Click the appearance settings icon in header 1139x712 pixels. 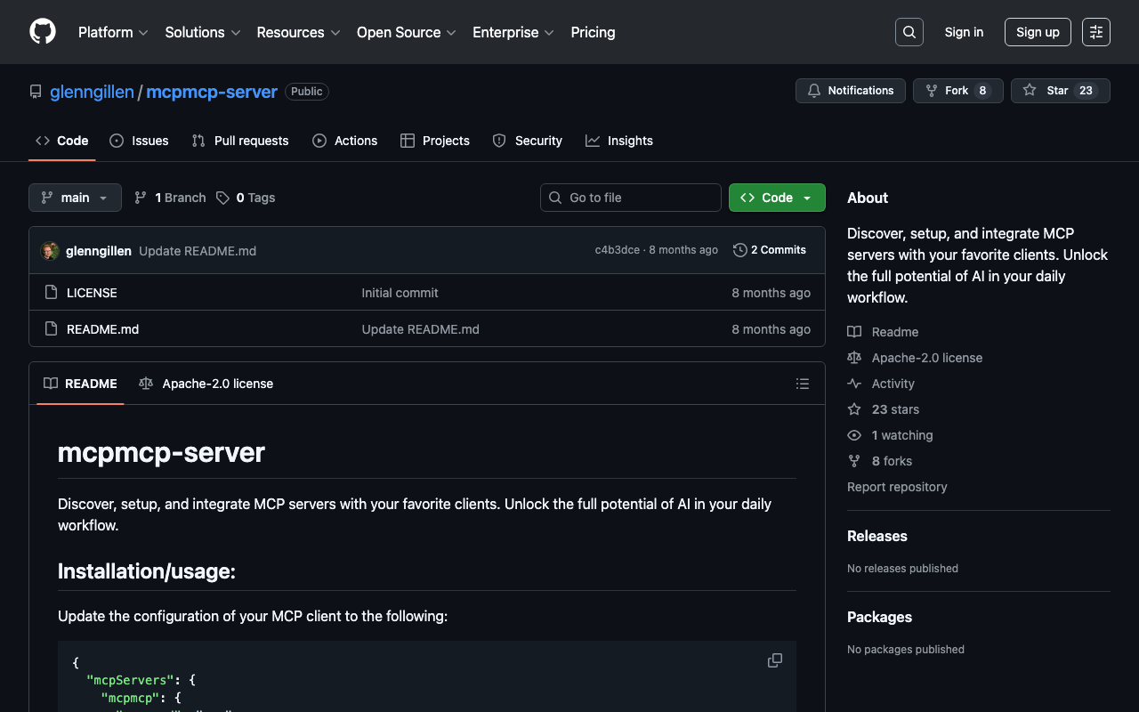tap(1095, 32)
